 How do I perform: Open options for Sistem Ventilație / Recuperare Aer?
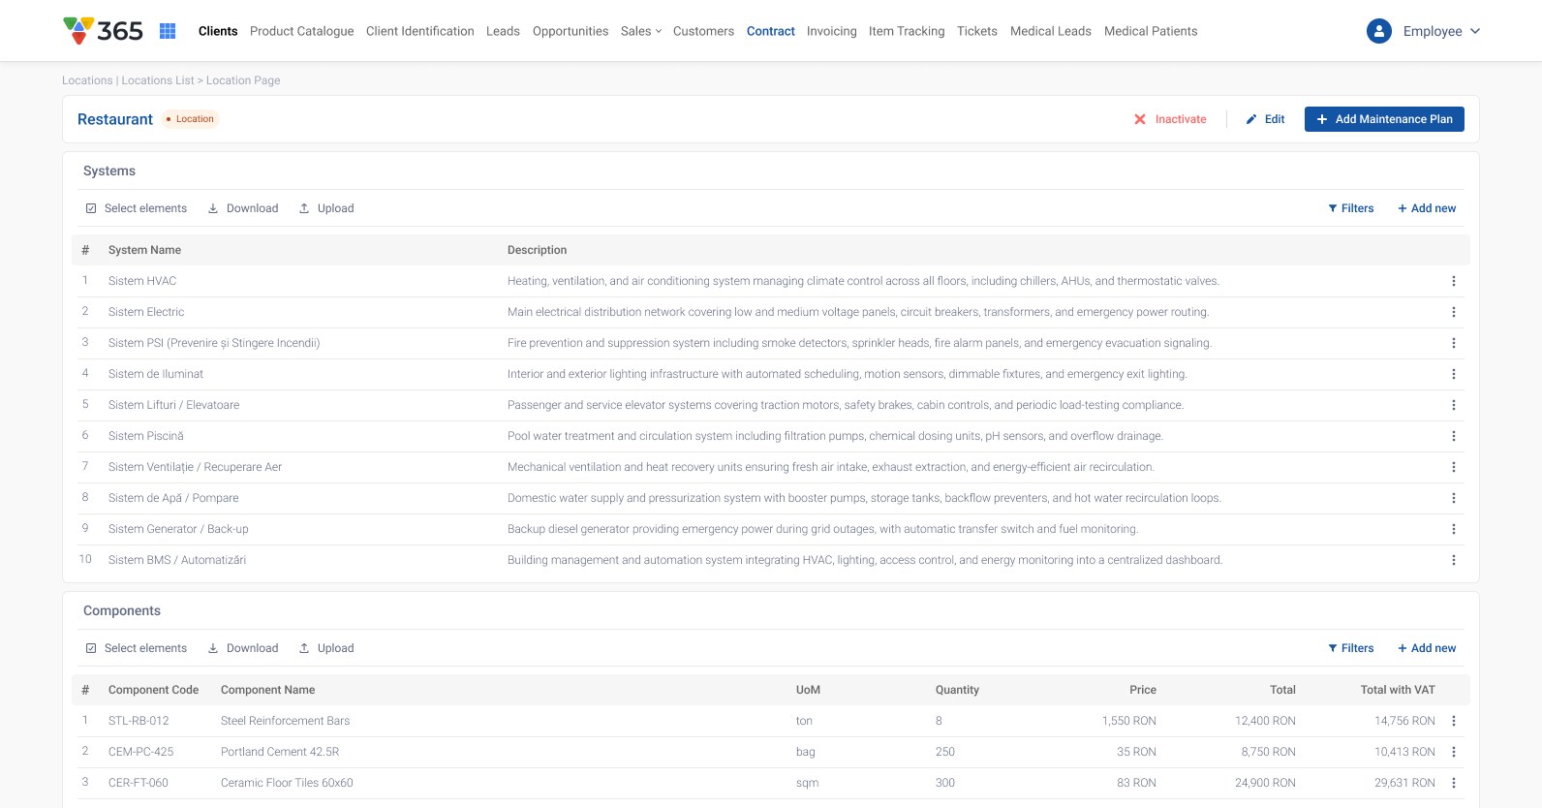(1454, 467)
